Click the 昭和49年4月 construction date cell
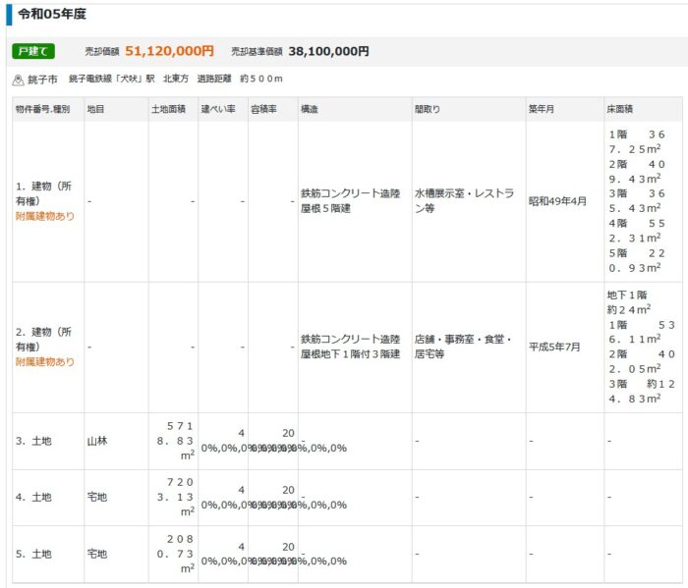Image resolution: width=688 pixels, height=588 pixels. coord(557,201)
